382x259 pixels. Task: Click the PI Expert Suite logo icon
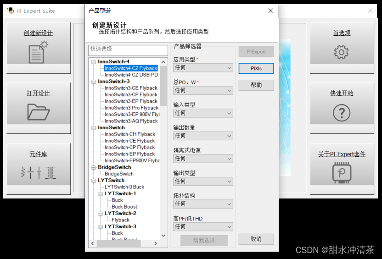(11, 11)
